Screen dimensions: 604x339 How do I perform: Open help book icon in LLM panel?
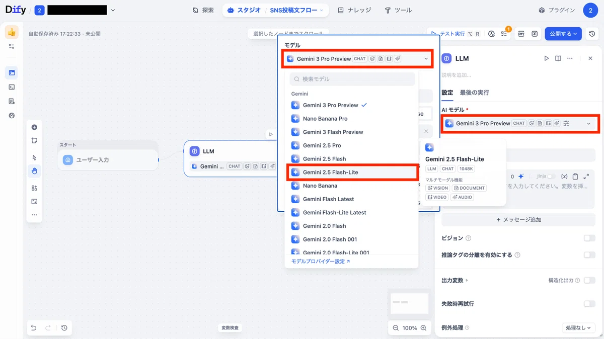coord(558,58)
